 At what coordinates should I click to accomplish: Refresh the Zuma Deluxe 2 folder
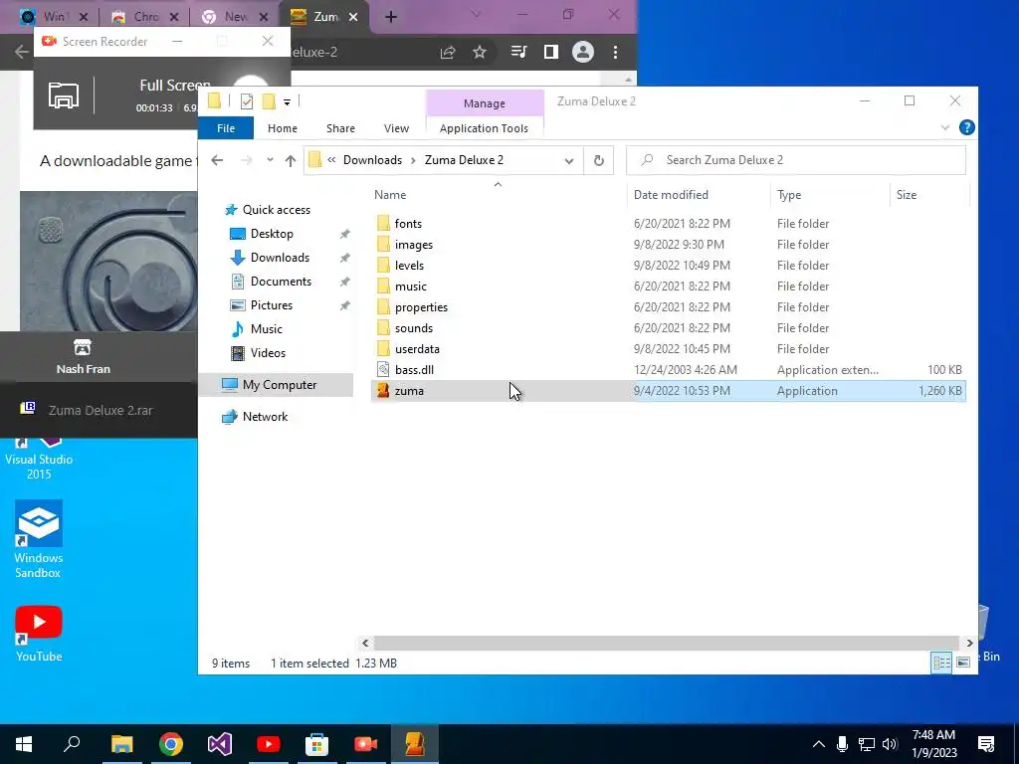pos(598,160)
